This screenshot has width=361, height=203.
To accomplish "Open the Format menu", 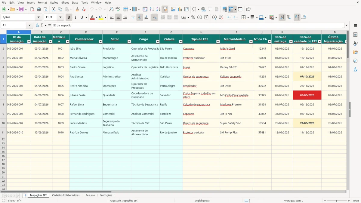I will [42, 2].
